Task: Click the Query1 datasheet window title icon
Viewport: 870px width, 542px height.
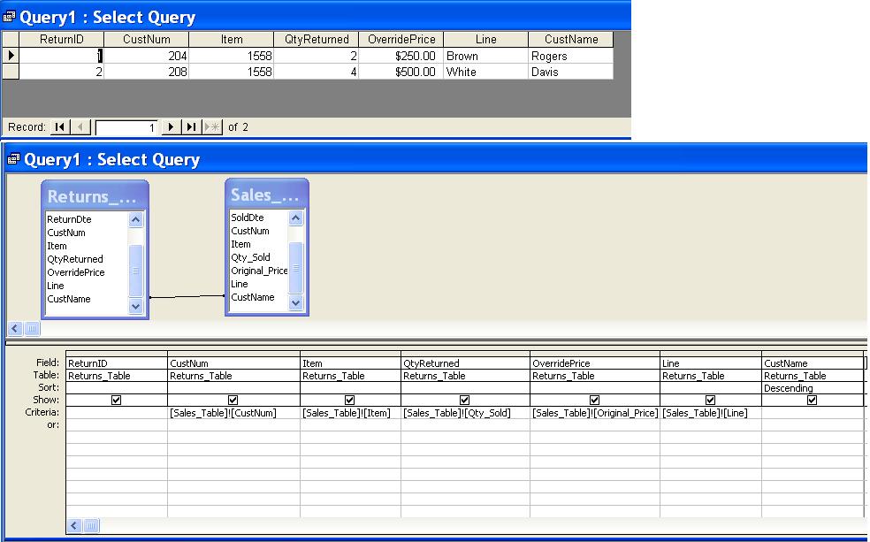Action: [12, 18]
